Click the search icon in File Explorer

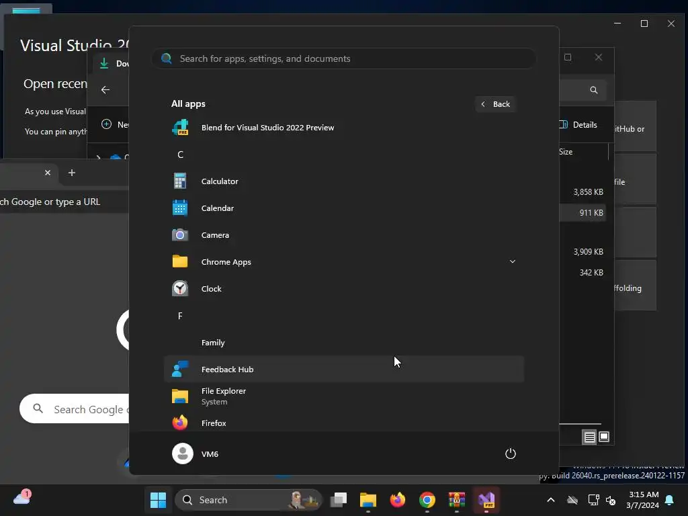click(x=594, y=90)
